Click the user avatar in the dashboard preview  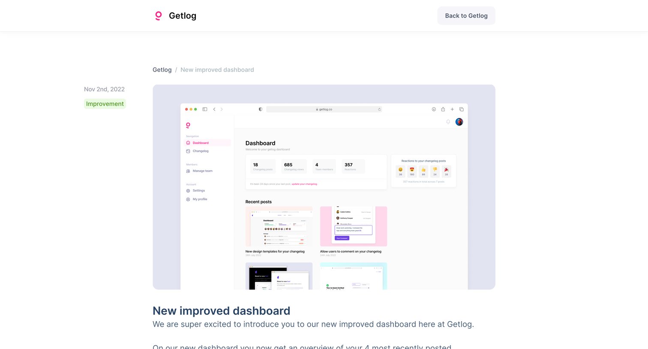click(x=459, y=122)
